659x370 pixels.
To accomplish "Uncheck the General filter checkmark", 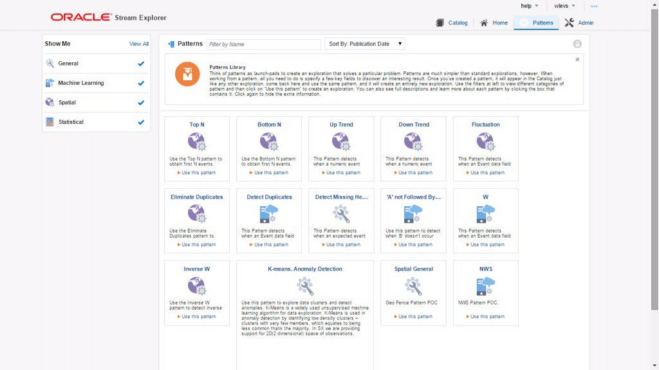I will coord(141,64).
